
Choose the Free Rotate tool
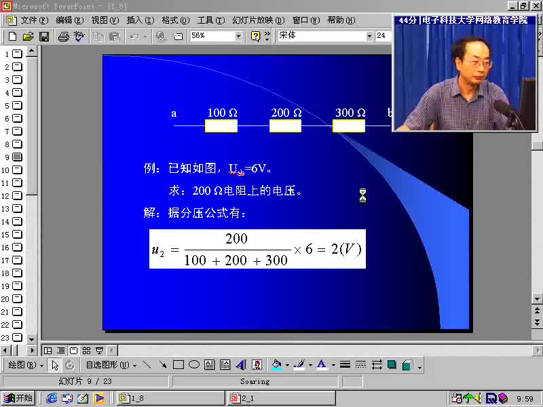click(x=70, y=365)
